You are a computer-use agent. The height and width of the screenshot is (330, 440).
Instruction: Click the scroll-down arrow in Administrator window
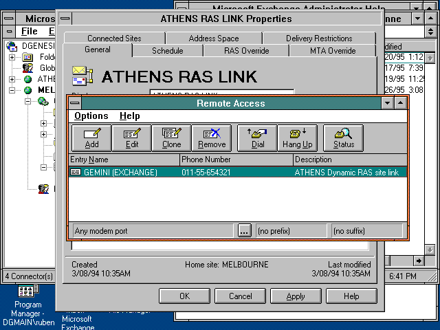click(430, 250)
